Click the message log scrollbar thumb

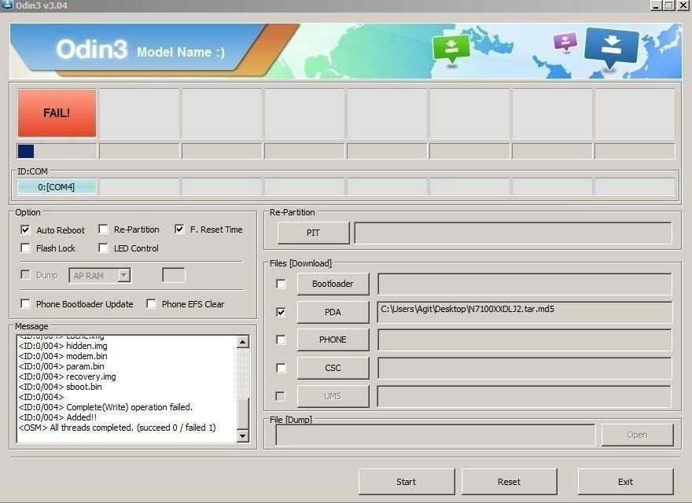[x=243, y=414]
